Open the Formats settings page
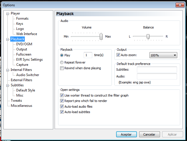Viewport: 187px width, 141px height. click(22, 19)
